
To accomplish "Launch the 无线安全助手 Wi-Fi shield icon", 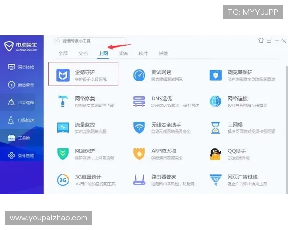I will pyautogui.click(x=139, y=127).
